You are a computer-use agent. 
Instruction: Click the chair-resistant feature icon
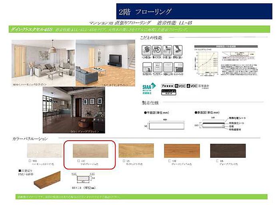(168, 50)
